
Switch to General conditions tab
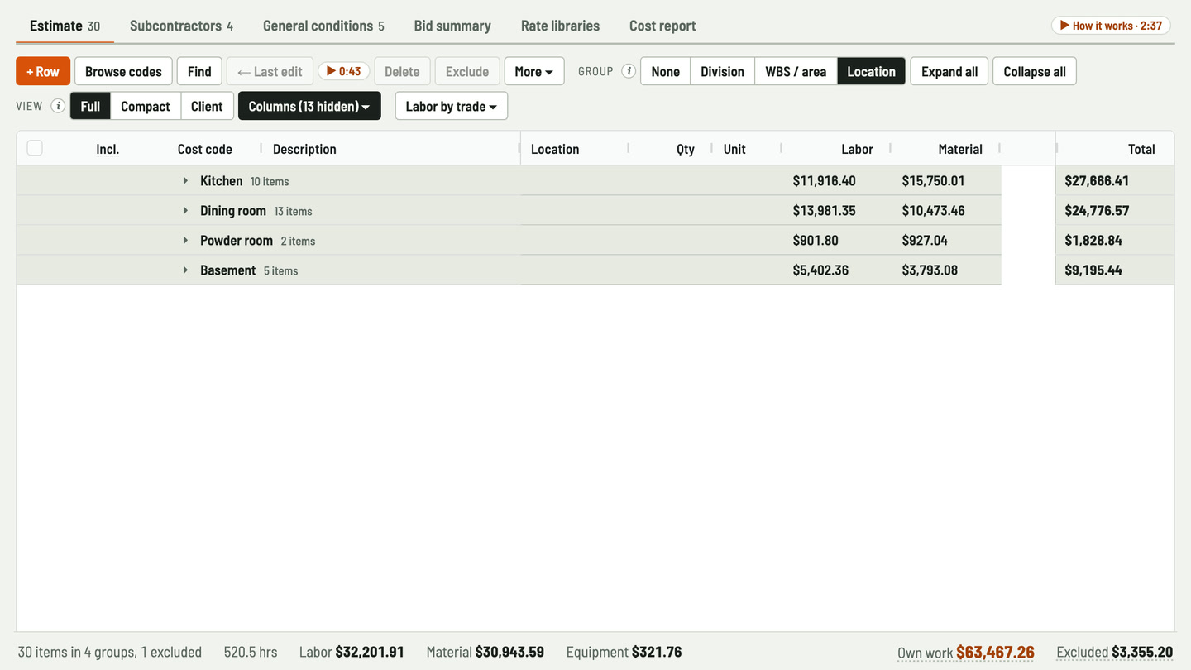323,26
